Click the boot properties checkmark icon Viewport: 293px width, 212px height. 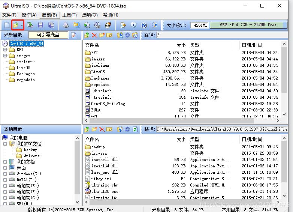(73, 35)
